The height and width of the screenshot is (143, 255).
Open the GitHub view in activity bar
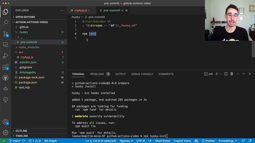click(5, 78)
